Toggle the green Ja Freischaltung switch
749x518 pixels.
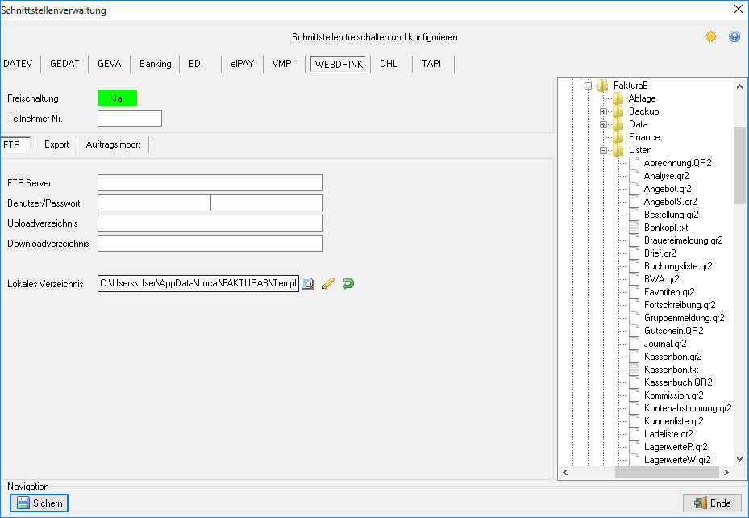point(117,98)
